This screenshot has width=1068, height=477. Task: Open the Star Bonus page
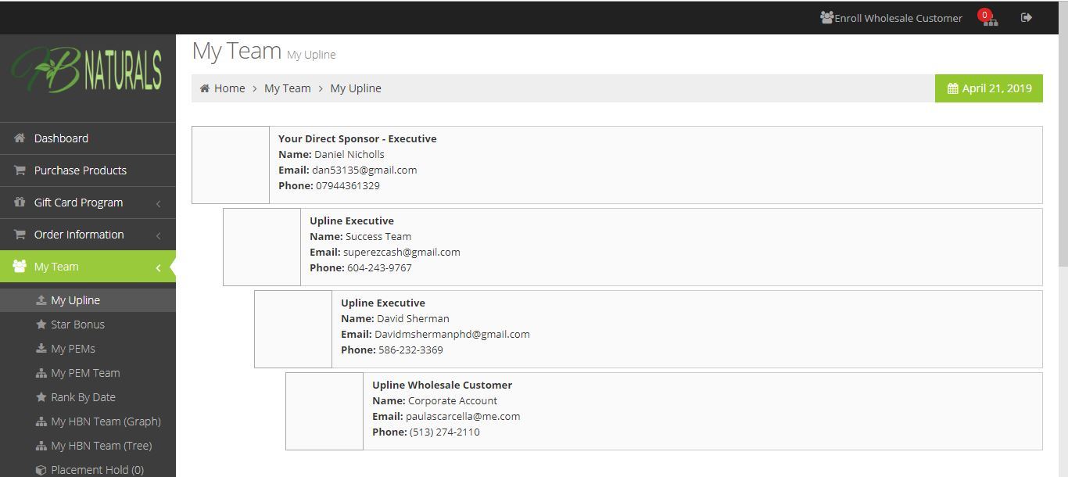[88, 325]
